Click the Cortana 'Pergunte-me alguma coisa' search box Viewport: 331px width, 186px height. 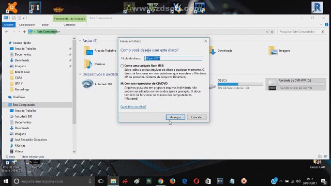pos(53,181)
